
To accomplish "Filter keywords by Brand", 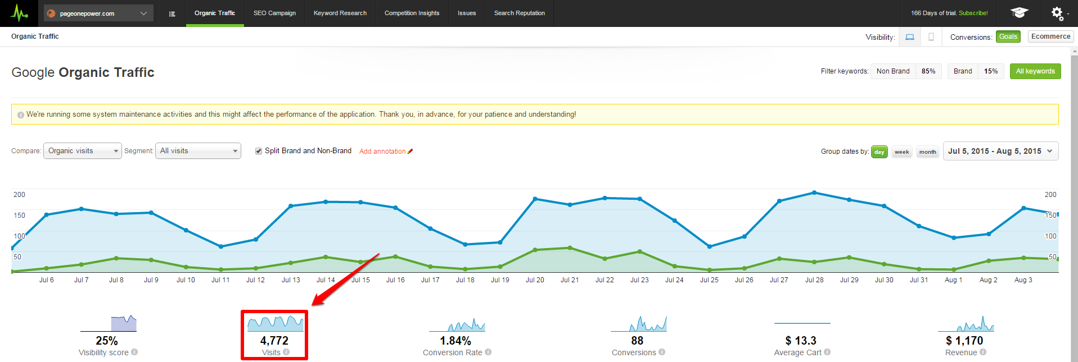I will coord(976,71).
